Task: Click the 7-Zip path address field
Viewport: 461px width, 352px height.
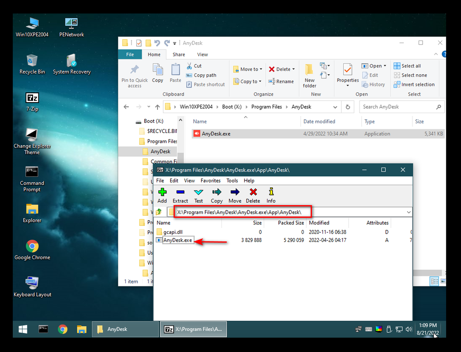Action: coord(289,212)
